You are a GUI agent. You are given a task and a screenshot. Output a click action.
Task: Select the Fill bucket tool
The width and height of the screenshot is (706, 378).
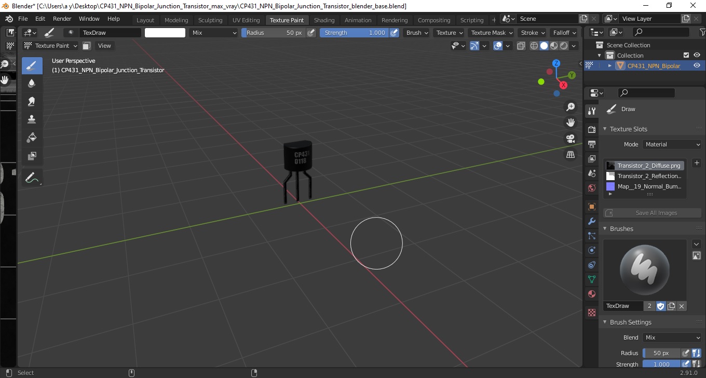click(x=32, y=137)
